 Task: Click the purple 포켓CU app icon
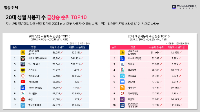pyautogui.click(x=122, y=99)
